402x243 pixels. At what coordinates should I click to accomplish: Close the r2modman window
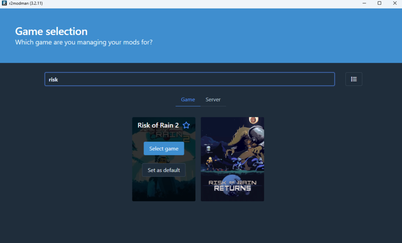click(394, 3)
